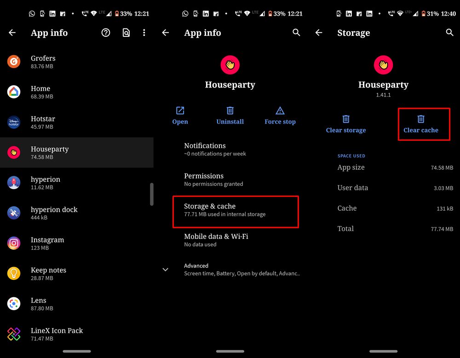Image resolution: width=460 pixels, height=358 pixels.
Task: Tap battery indicator on Storage screen status bar
Action: tap(423, 13)
